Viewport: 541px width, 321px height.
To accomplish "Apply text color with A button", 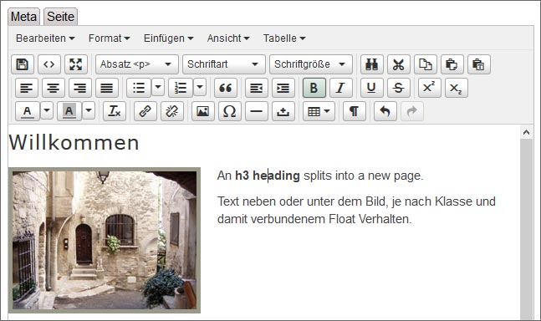I will click(28, 111).
